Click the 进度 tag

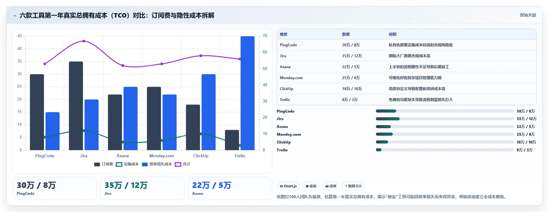pos(331,186)
